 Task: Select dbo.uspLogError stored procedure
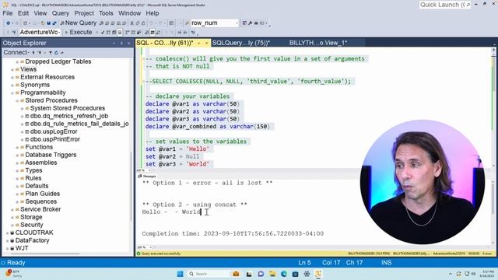click(54, 131)
